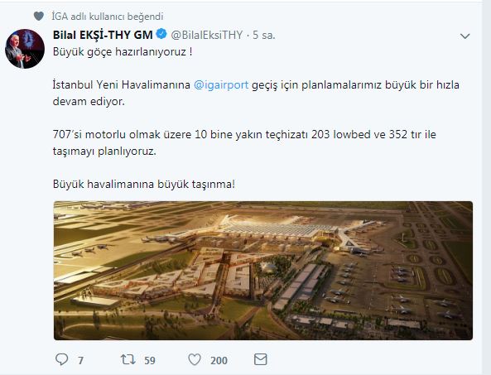
Task: Open the @BilalEksiTHY handle
Action: coord(207,35)
